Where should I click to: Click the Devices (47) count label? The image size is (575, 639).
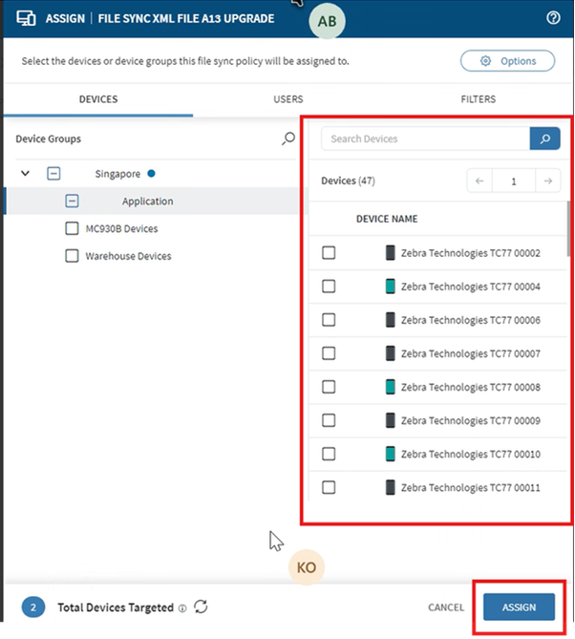(x=348, y=181)
